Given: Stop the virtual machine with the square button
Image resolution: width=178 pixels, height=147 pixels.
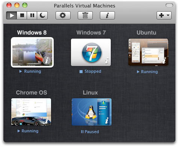Looking at the screenshot, I should (x=22, y=15).
